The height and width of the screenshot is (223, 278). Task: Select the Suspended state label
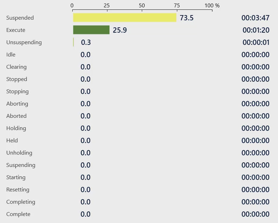[20, 18]
